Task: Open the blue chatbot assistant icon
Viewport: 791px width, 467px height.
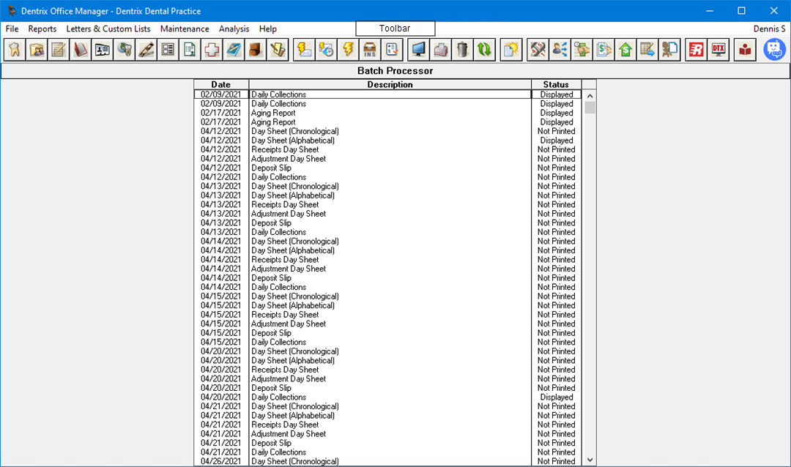Action: [774, 50]
